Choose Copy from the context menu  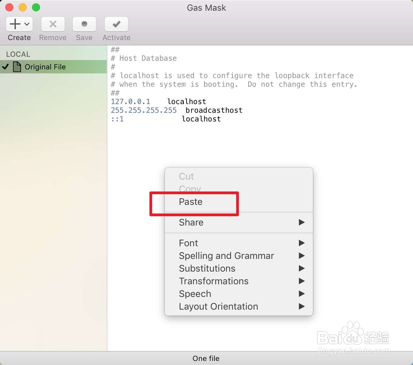click(239, 189)
